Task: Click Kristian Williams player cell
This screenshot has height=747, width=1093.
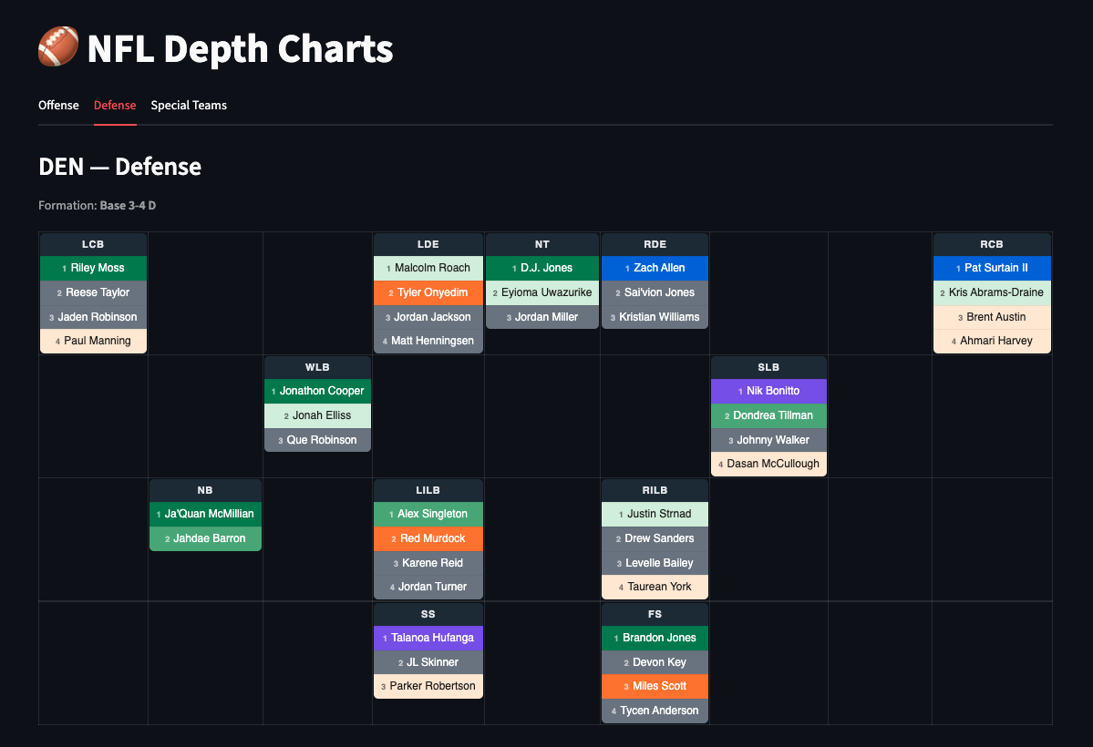Action: point(655,317)
